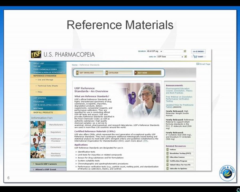The width and height of the screenshot is (240, 192).
Task: Click the arrow icon on Catalogs
Action: pos(107,73)
